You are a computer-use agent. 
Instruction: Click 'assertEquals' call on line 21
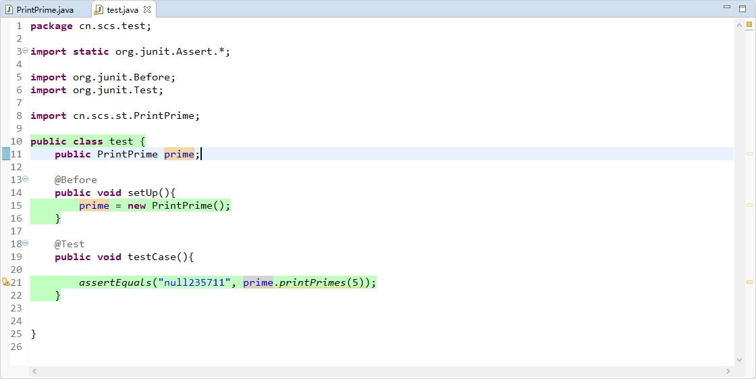coord(115,282)
